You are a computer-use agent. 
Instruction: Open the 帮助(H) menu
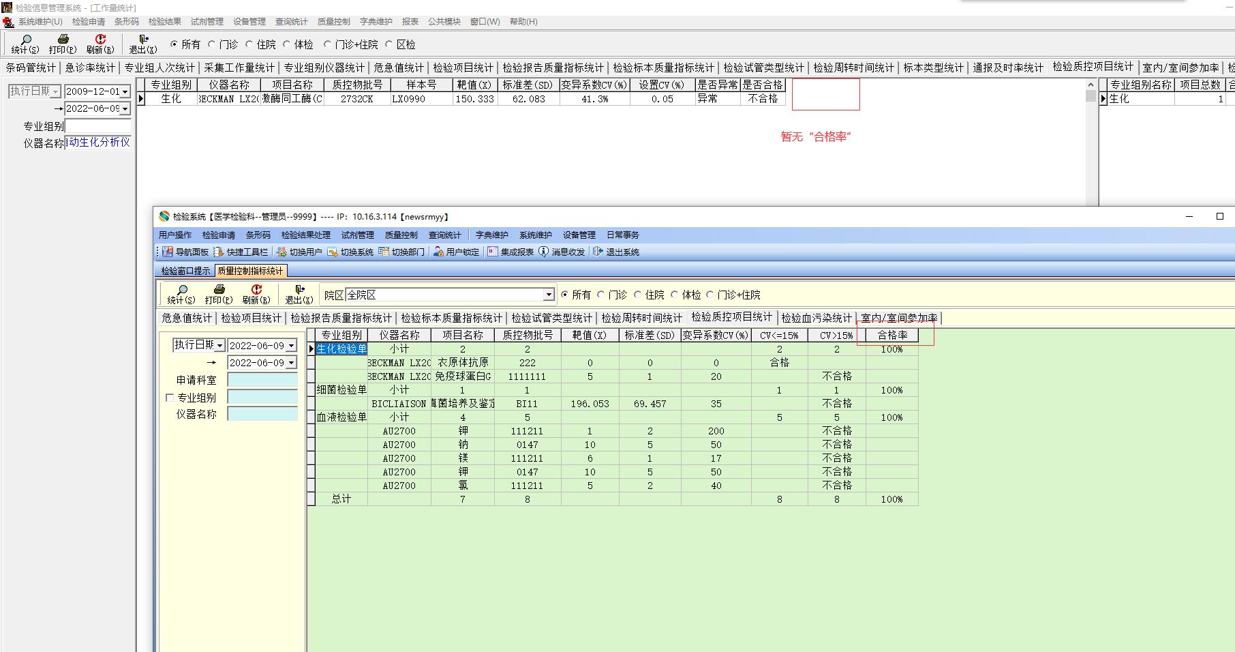tap(523, 22)
